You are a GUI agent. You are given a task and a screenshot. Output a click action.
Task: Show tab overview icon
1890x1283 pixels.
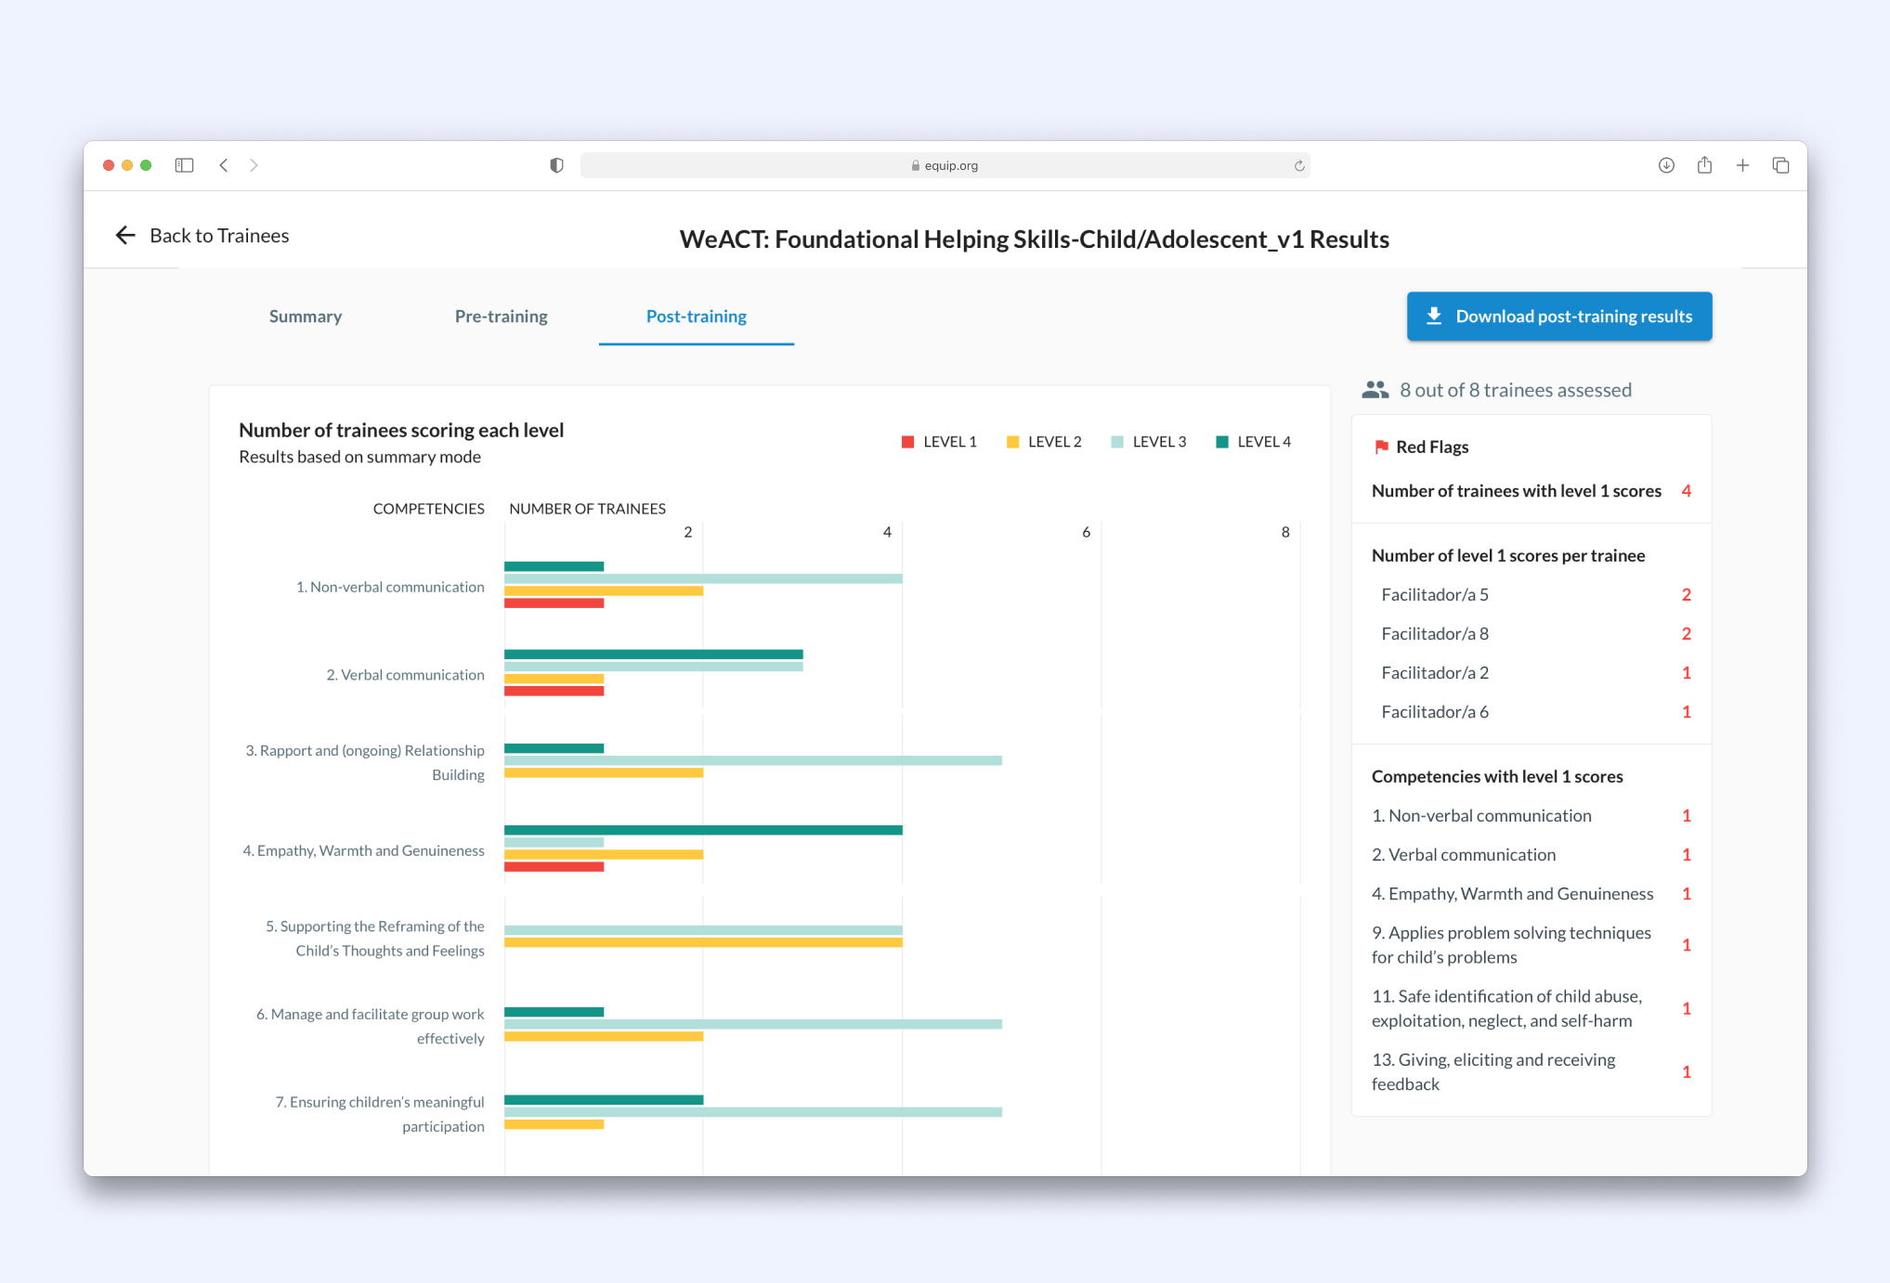[x=1780, y=165]
